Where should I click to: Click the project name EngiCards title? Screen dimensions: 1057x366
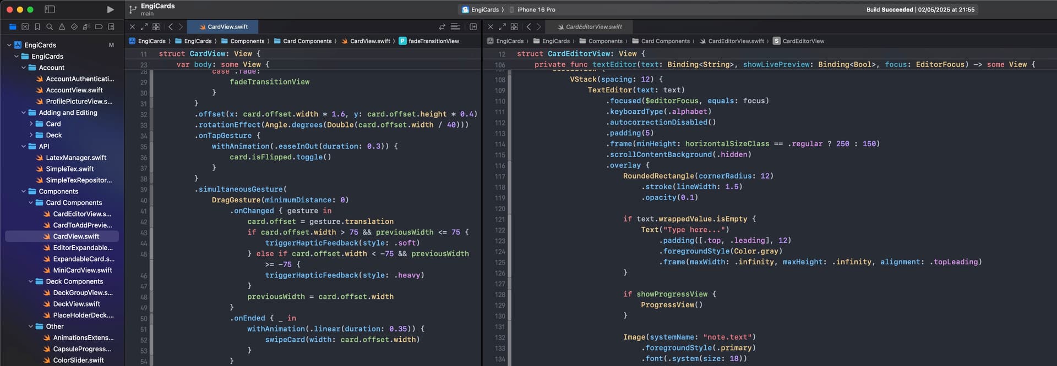coord(157,6)
